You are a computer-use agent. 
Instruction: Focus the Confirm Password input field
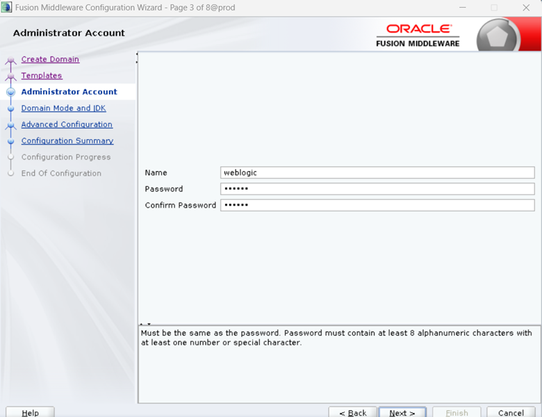point(377,205)
